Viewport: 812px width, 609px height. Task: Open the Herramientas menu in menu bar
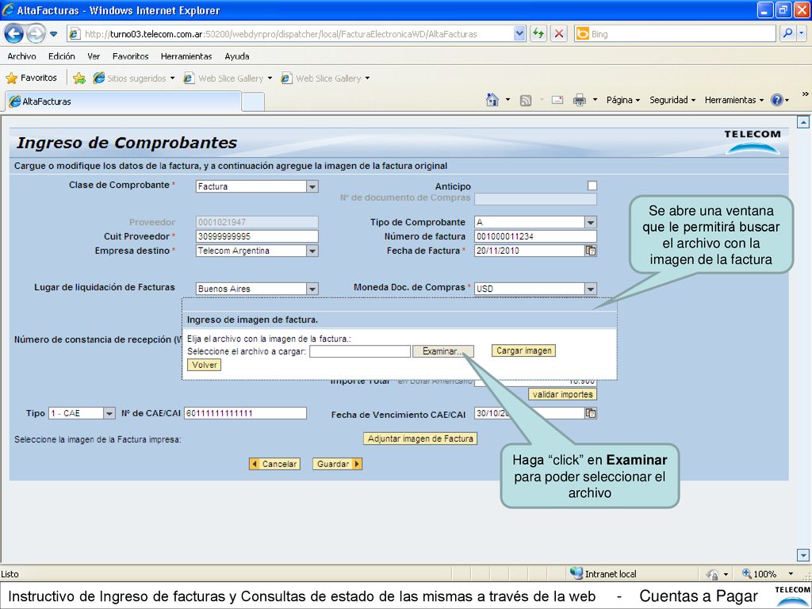(x=186, y=56)
